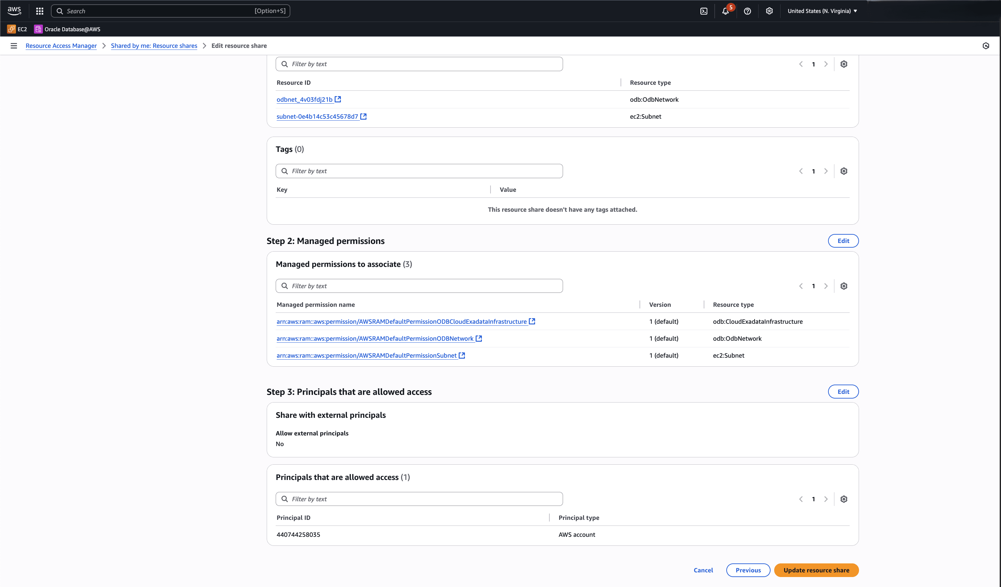Open the EC2 favorites shortcut
This screenshot has height=587, width=1001.
click(17, 29)
